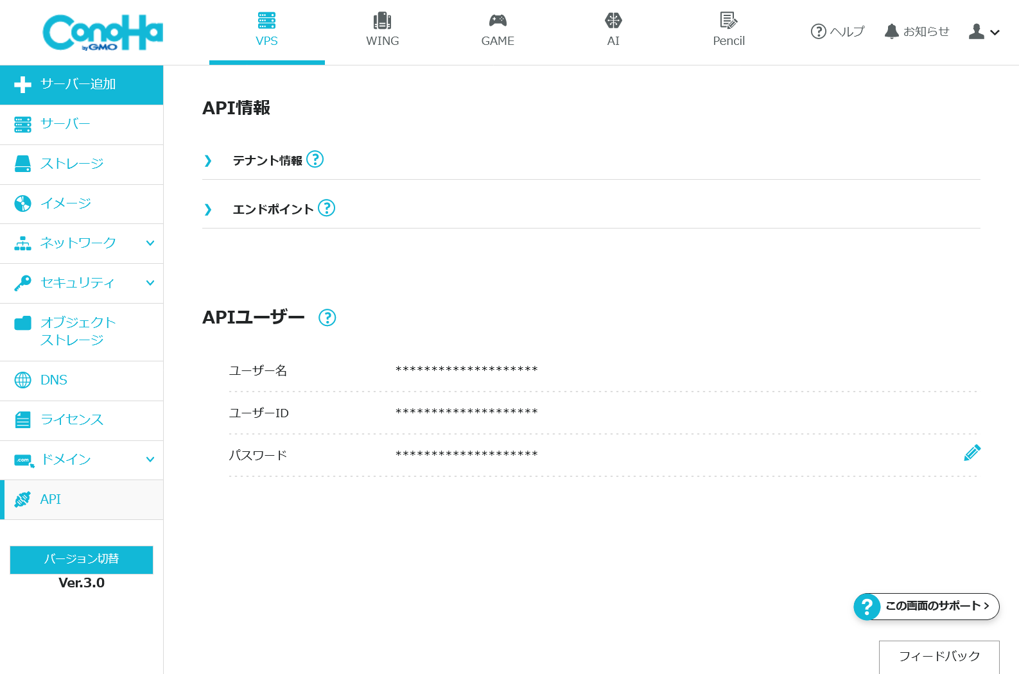Open the account dropdown chevron
The height and width of the screenshot is (674, 1019).
click(995, 32)
